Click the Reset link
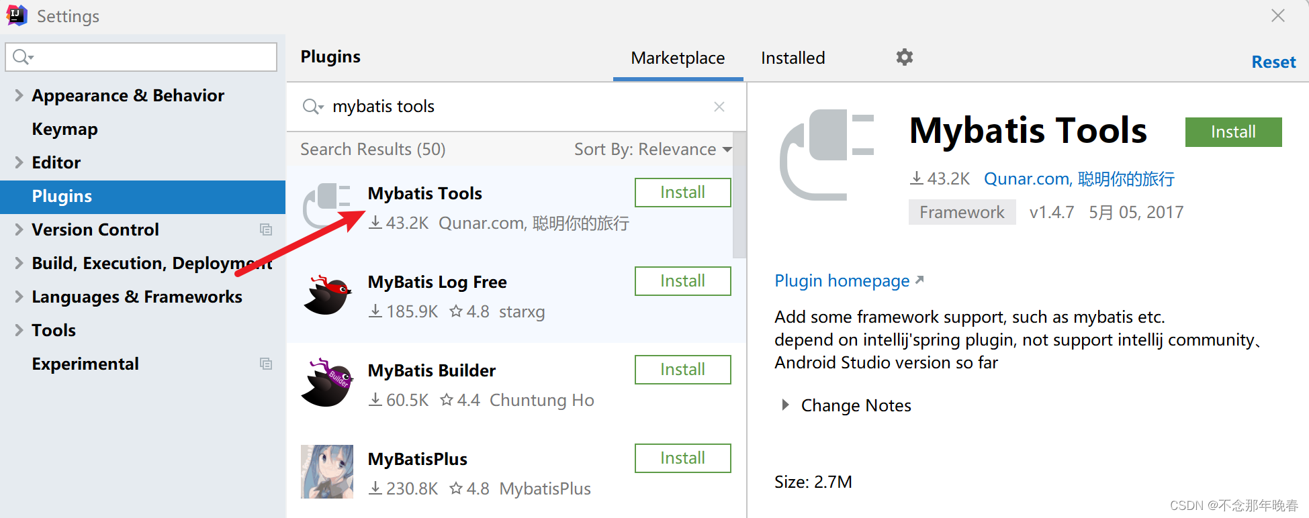The image size is (1309, 518). tap(1273, 62)
